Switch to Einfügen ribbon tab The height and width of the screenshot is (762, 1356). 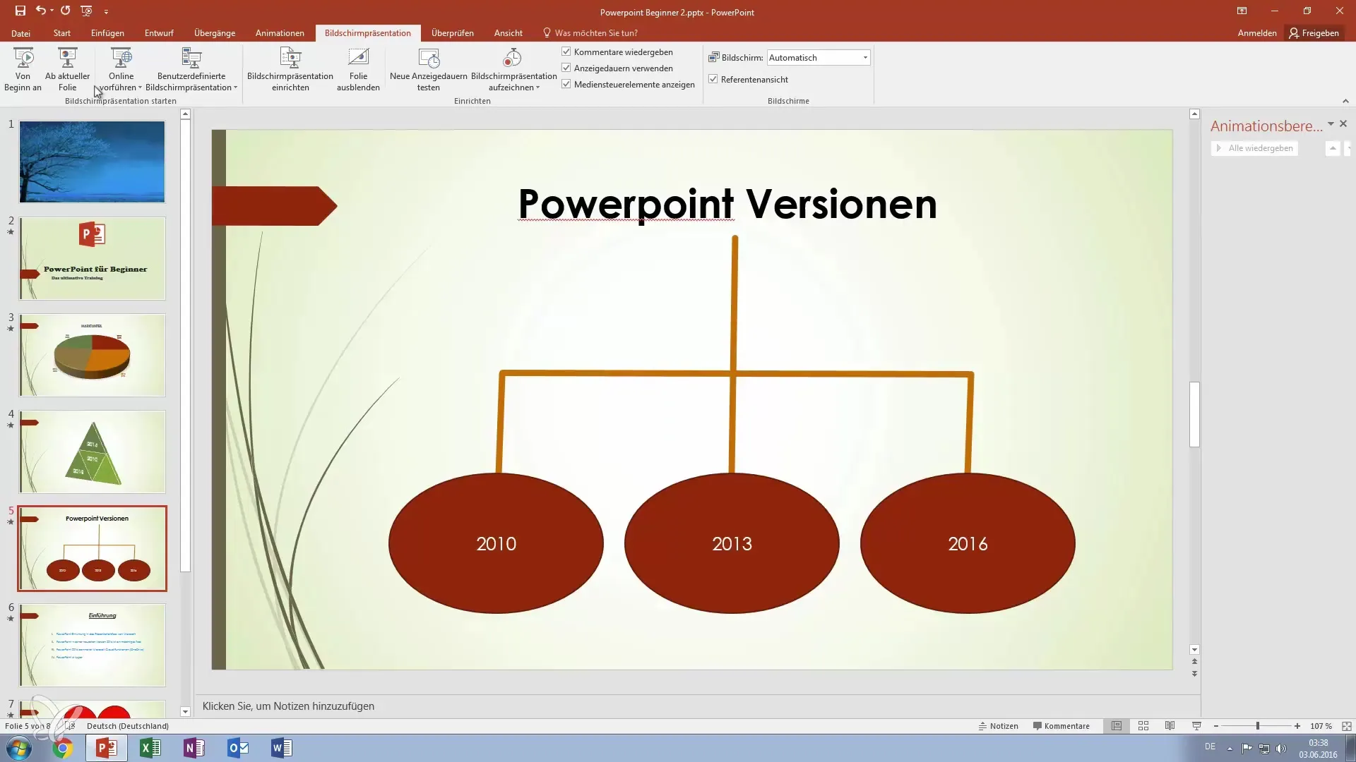107,33
